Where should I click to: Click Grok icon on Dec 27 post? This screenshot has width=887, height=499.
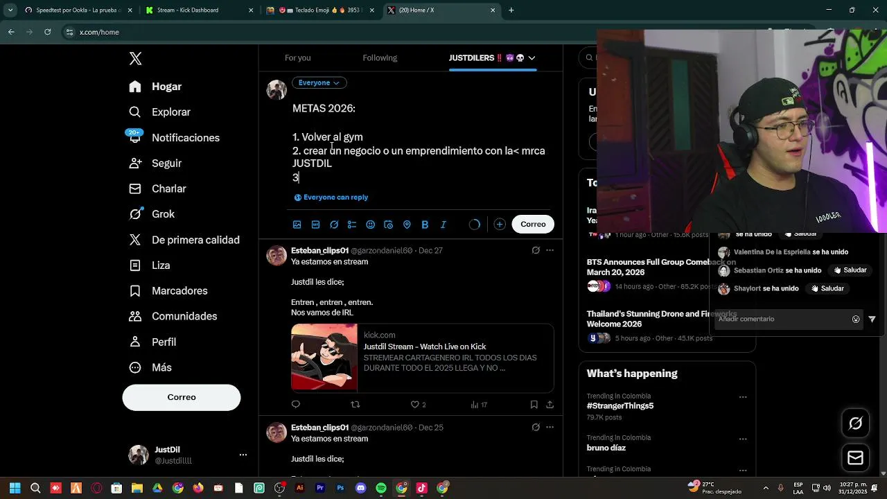point(536,250)
